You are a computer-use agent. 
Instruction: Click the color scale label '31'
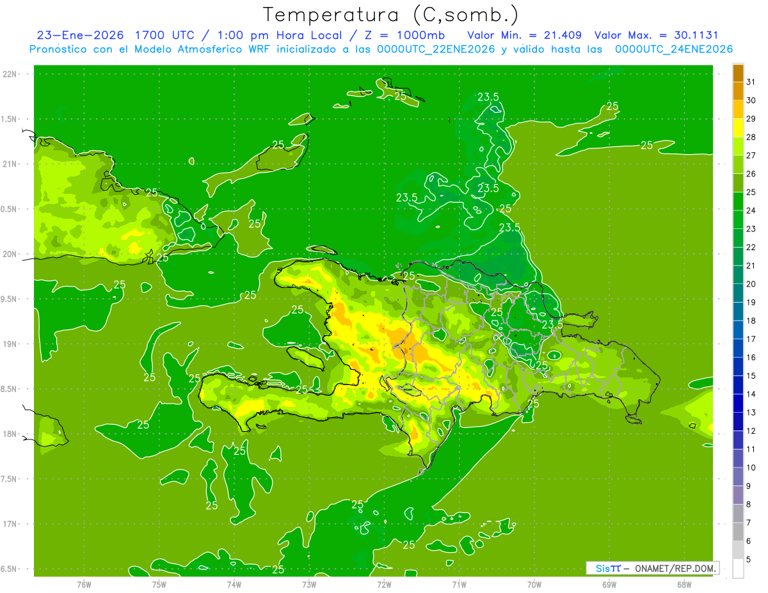751,82
